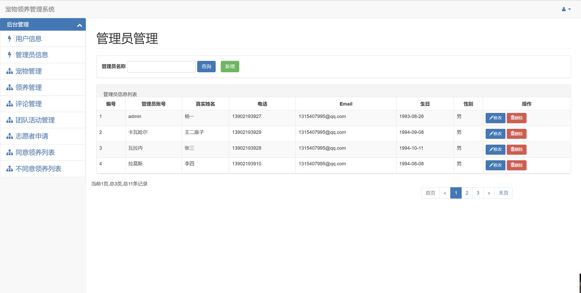Click the 宠物领养管理系统 site title
581x293 pixels.
tap(30, 9)
